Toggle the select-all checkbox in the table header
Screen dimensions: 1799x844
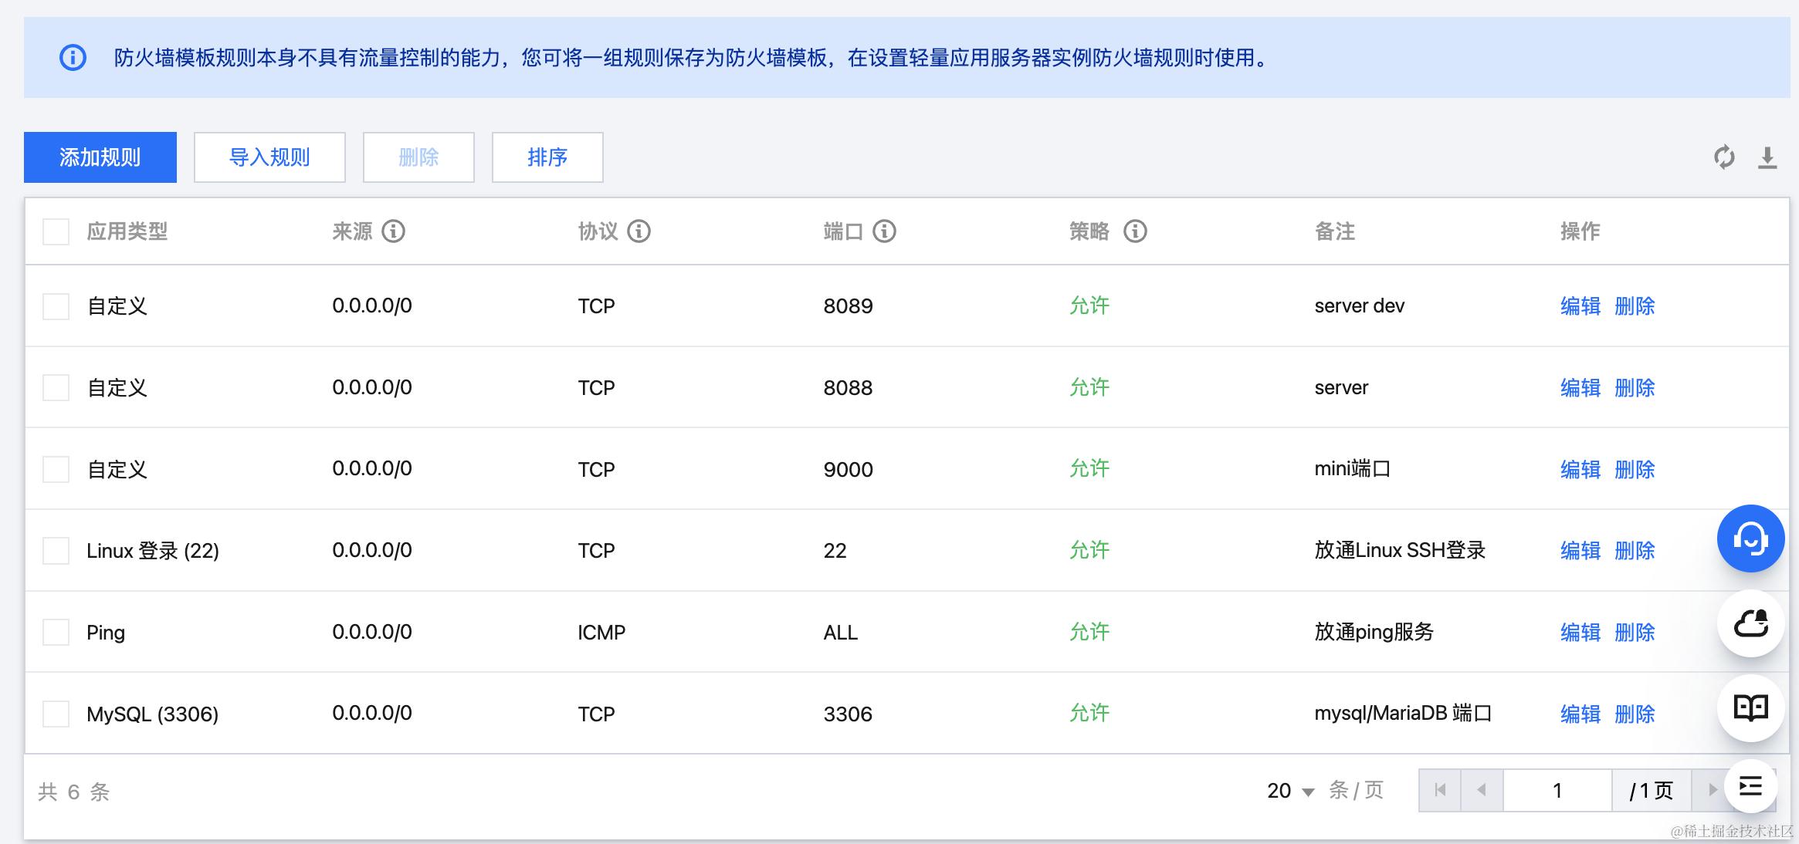click(x=56, y=231)
